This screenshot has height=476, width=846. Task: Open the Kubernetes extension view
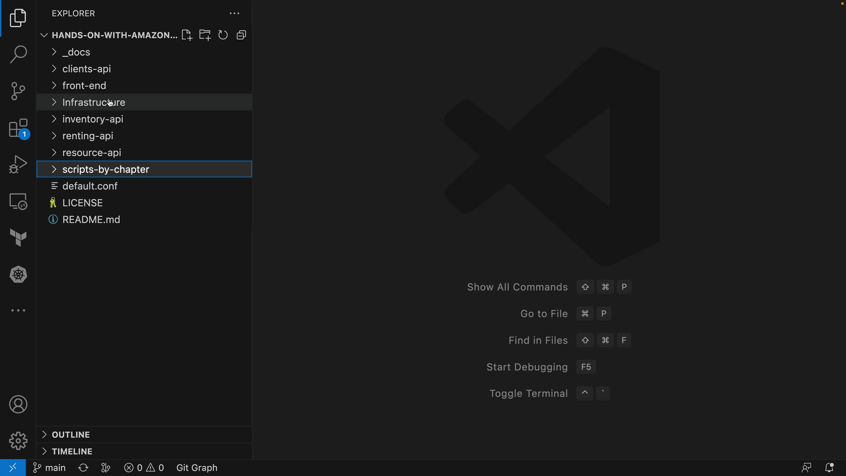tap(18, 275)
